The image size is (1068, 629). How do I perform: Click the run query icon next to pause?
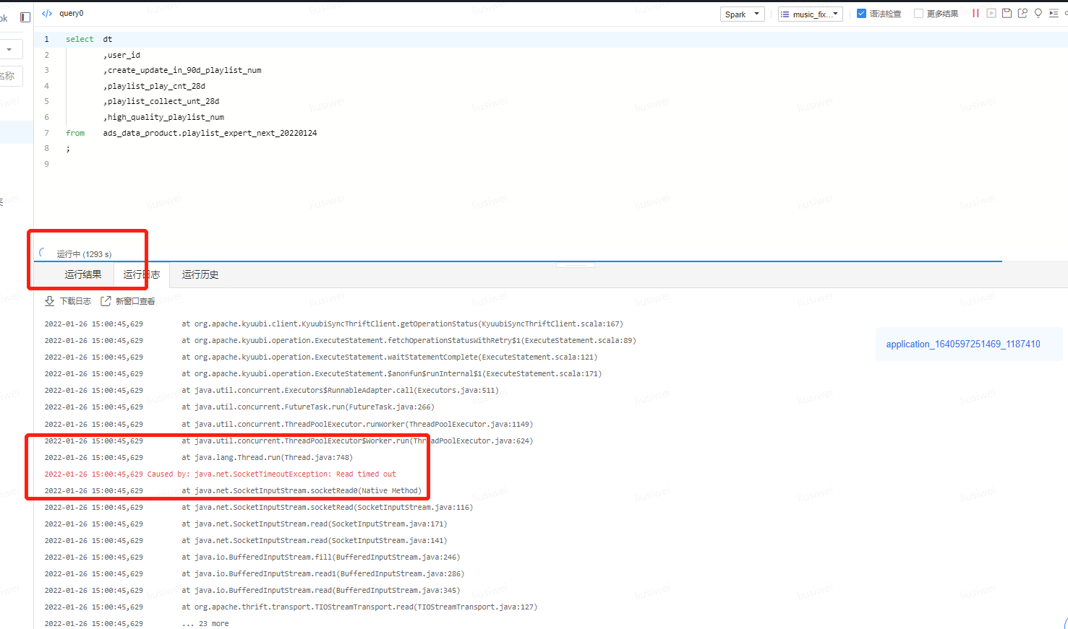pos(991,13)
